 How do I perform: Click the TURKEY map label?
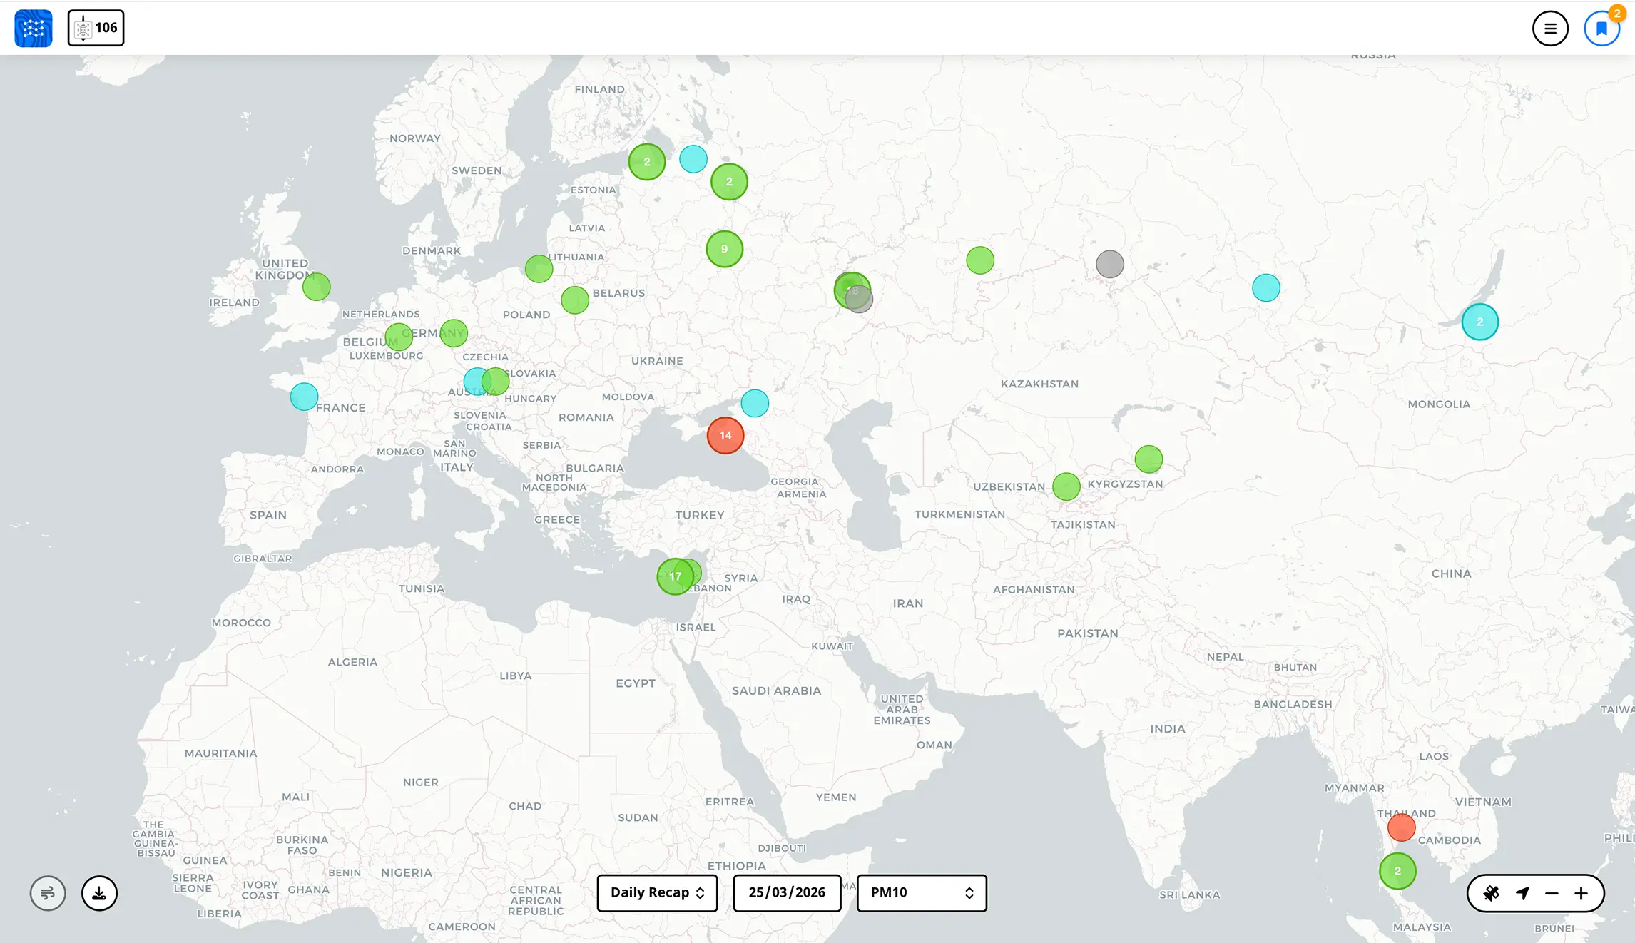coord(700,515)
